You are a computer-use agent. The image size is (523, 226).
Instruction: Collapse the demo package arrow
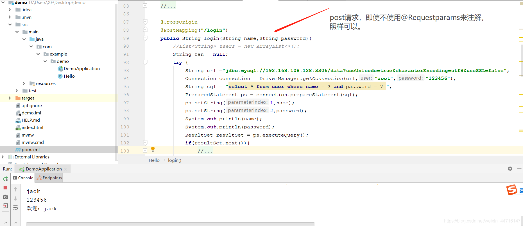(x=45, y=61)
